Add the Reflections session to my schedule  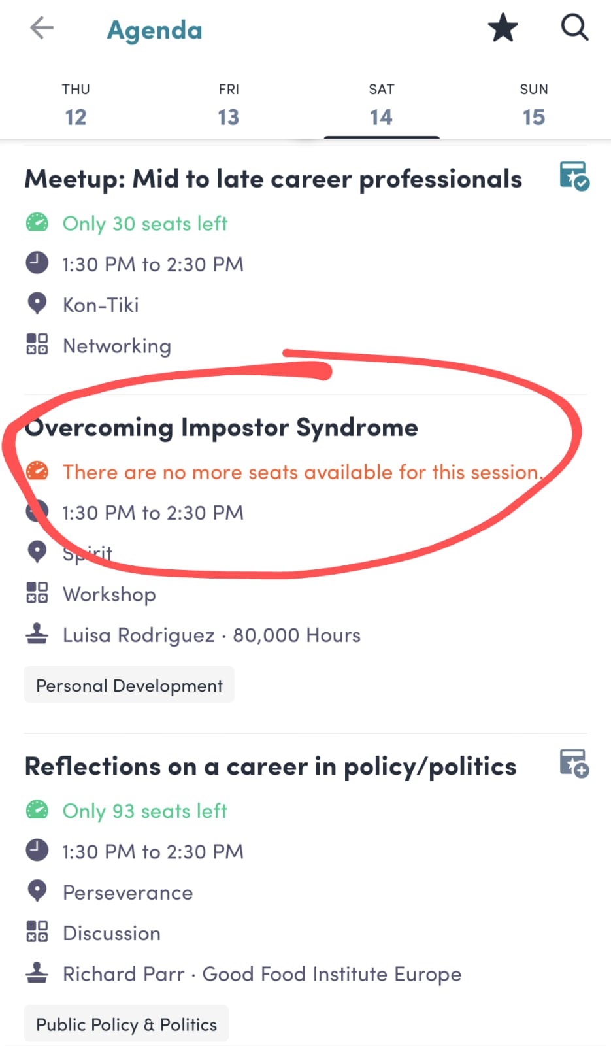click(574, 763)
